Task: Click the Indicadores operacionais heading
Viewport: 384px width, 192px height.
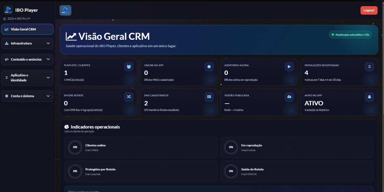Action: tap(95, 127)
